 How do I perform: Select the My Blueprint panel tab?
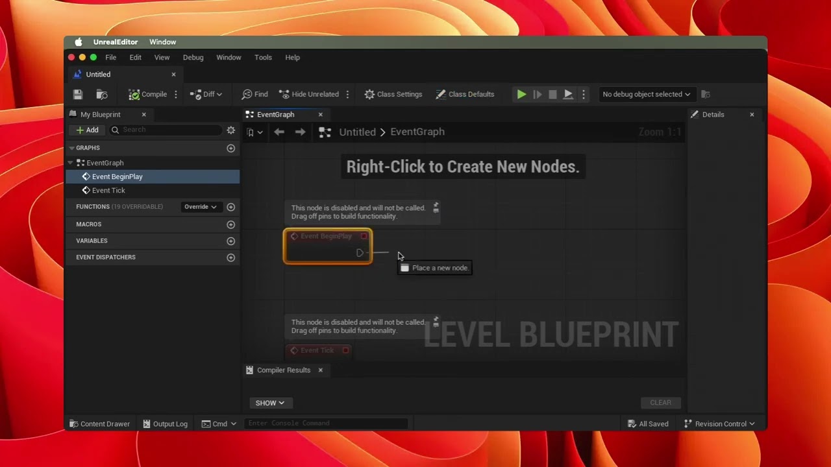coord(101,115)
